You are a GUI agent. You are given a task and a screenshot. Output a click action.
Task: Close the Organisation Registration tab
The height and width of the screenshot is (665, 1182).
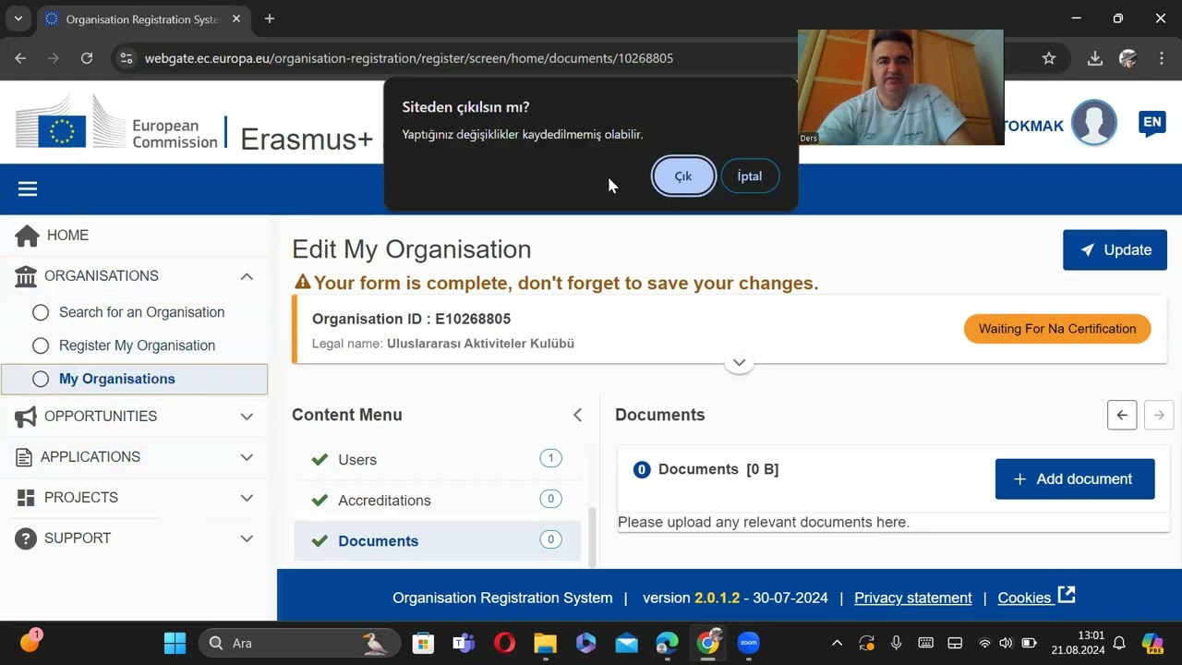tap(236, 18)
